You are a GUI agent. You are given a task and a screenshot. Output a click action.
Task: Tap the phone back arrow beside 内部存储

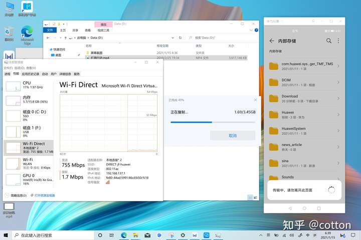tap(272, 41)
